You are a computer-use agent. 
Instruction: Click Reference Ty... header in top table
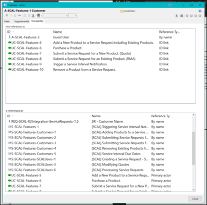(169, 32)
